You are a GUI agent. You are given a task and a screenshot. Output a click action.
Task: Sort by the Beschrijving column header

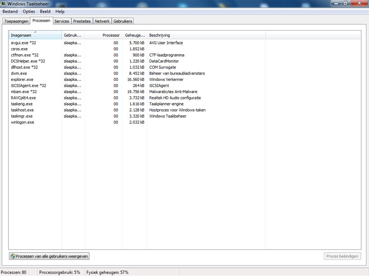[x=206, y=35]
